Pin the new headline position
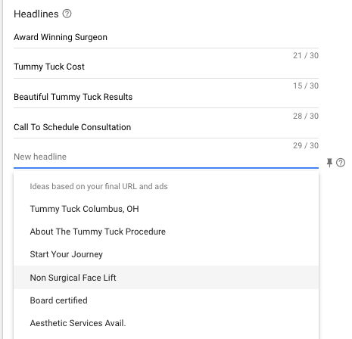 point(329,163)
